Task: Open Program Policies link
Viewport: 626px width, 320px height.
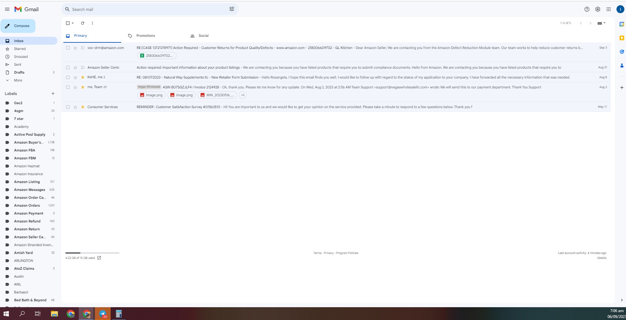Action: [x=347, y=253]
